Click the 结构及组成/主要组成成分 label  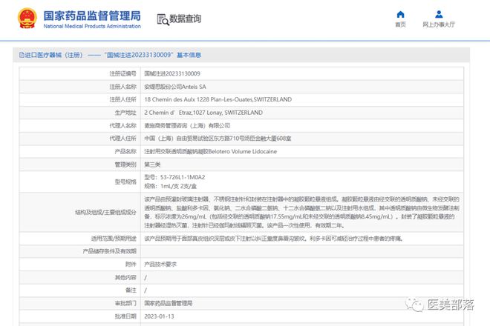pos(105,212)
